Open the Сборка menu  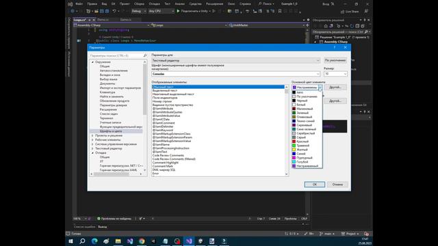pos(139,4)
